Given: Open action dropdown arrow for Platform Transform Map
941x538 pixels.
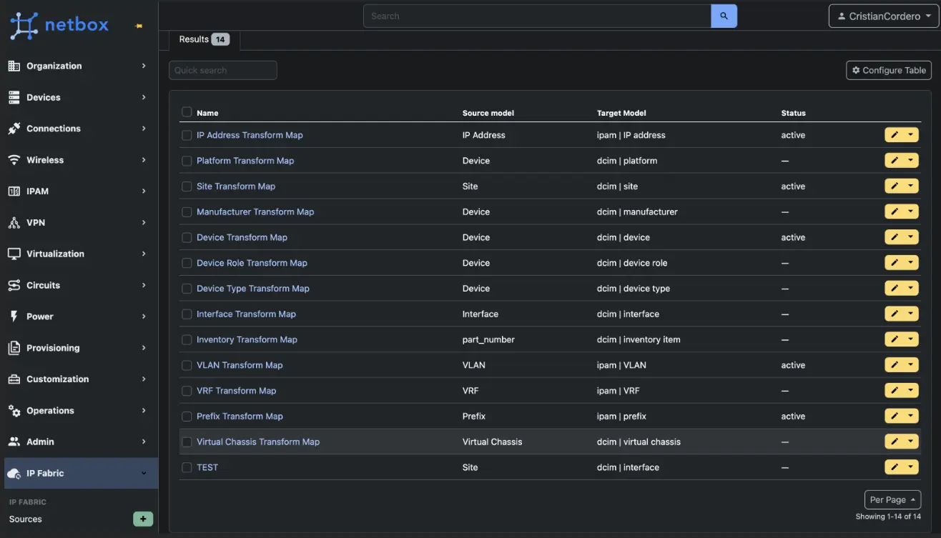Looking at the screenshot, I should pos(910,161).
